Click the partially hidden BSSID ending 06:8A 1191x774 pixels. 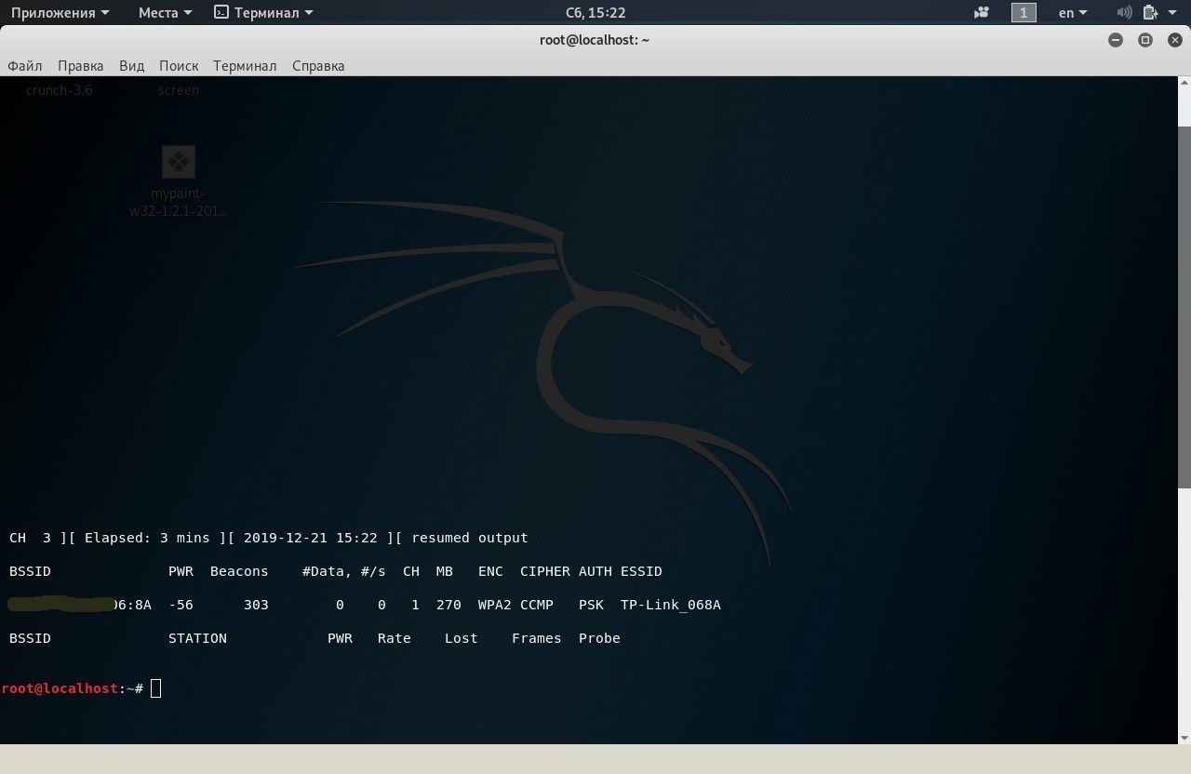80,605
